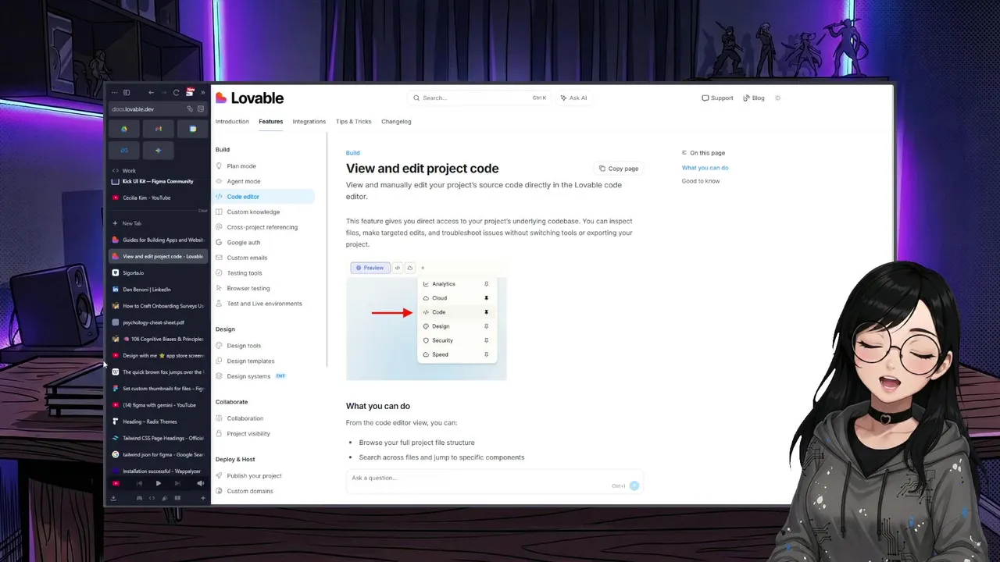Image resolution: width=1000 pixels, height=562 pixels.
Task: Go to the Blog link
Action: tap(754, 98)
